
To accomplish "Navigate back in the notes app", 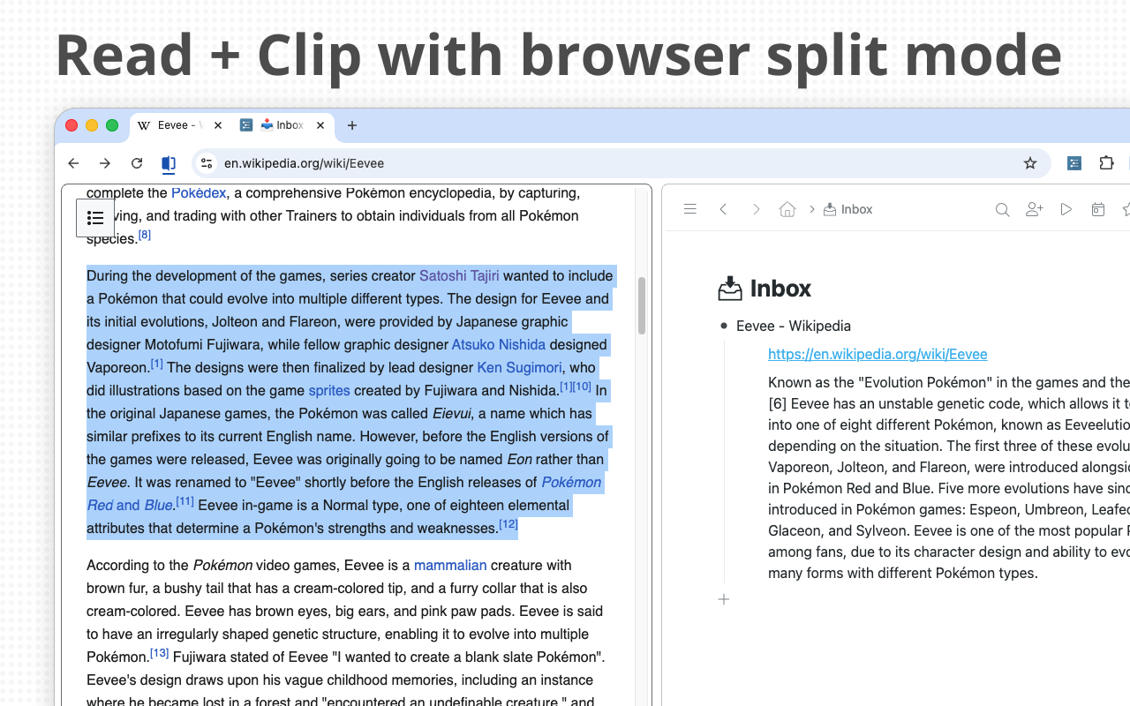I will [x=723, y=209].
